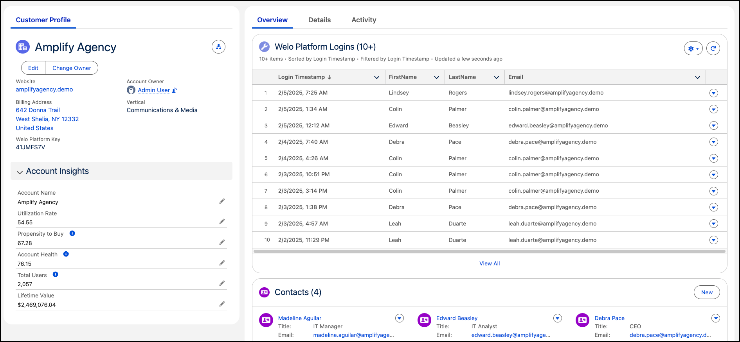Screen dimensions: 740x342
Task: Open list view controls gear dropdown
Action: tap(693, 48)
